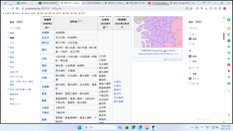Image resolution: width=233 pixels, height=131 pixels.
Task: Click the browser page reload button
Action: coord(13,8)
